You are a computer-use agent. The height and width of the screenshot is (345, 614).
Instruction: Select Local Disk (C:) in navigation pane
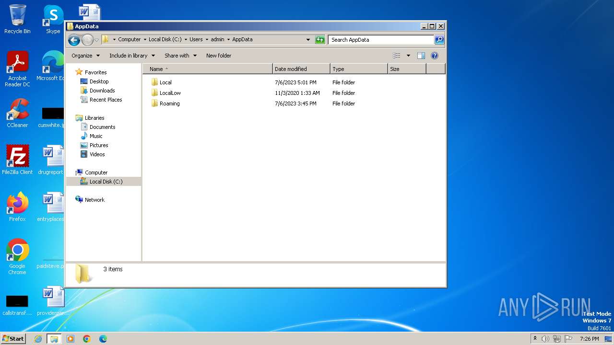click(106, 182)
